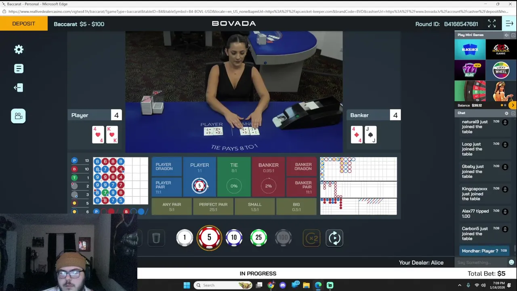517x291 pixels.
Task: Open File Explorer from the taskbar
Action: [x=306, y=285]
